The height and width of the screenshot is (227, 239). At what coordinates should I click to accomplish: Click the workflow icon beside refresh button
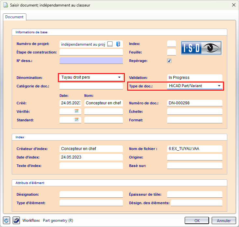click(x=16, y=220)
